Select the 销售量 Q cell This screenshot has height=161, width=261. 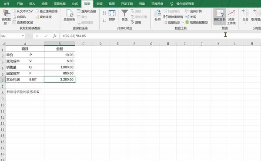[25, 67]
